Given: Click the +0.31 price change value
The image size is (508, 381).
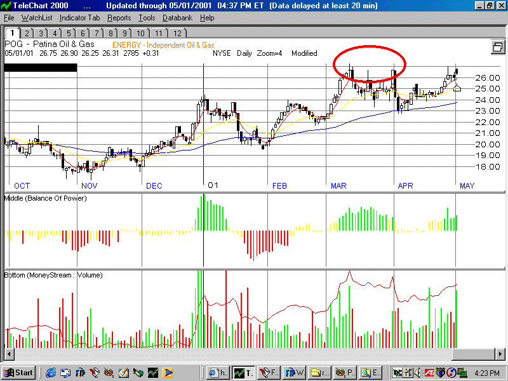Looking at the screenshot, I should click(151, 53).
